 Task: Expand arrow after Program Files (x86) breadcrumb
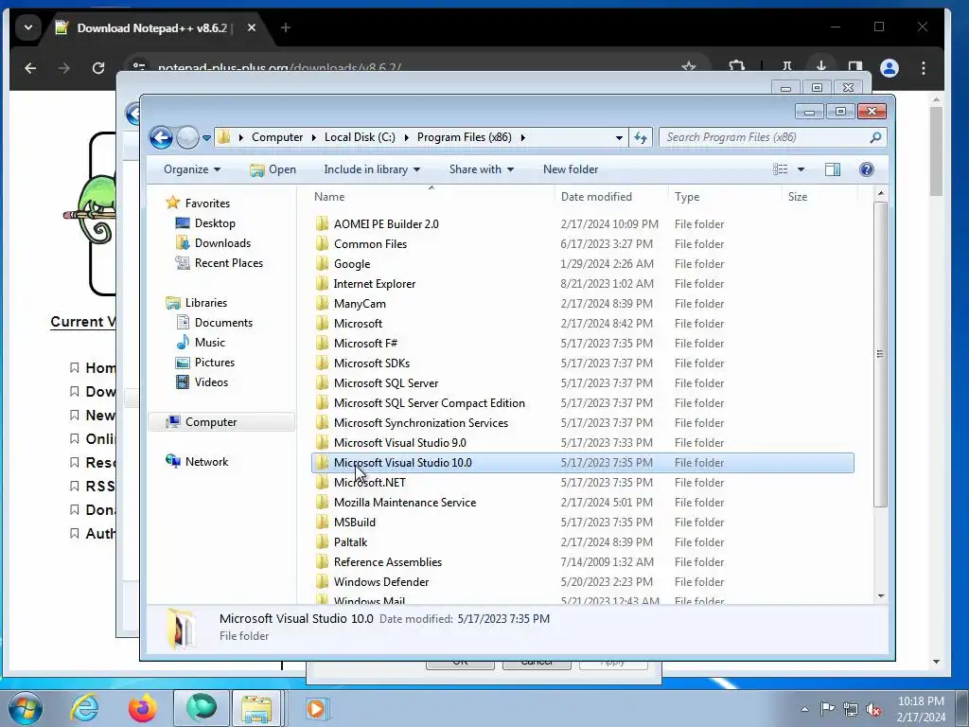pos(522,137)
